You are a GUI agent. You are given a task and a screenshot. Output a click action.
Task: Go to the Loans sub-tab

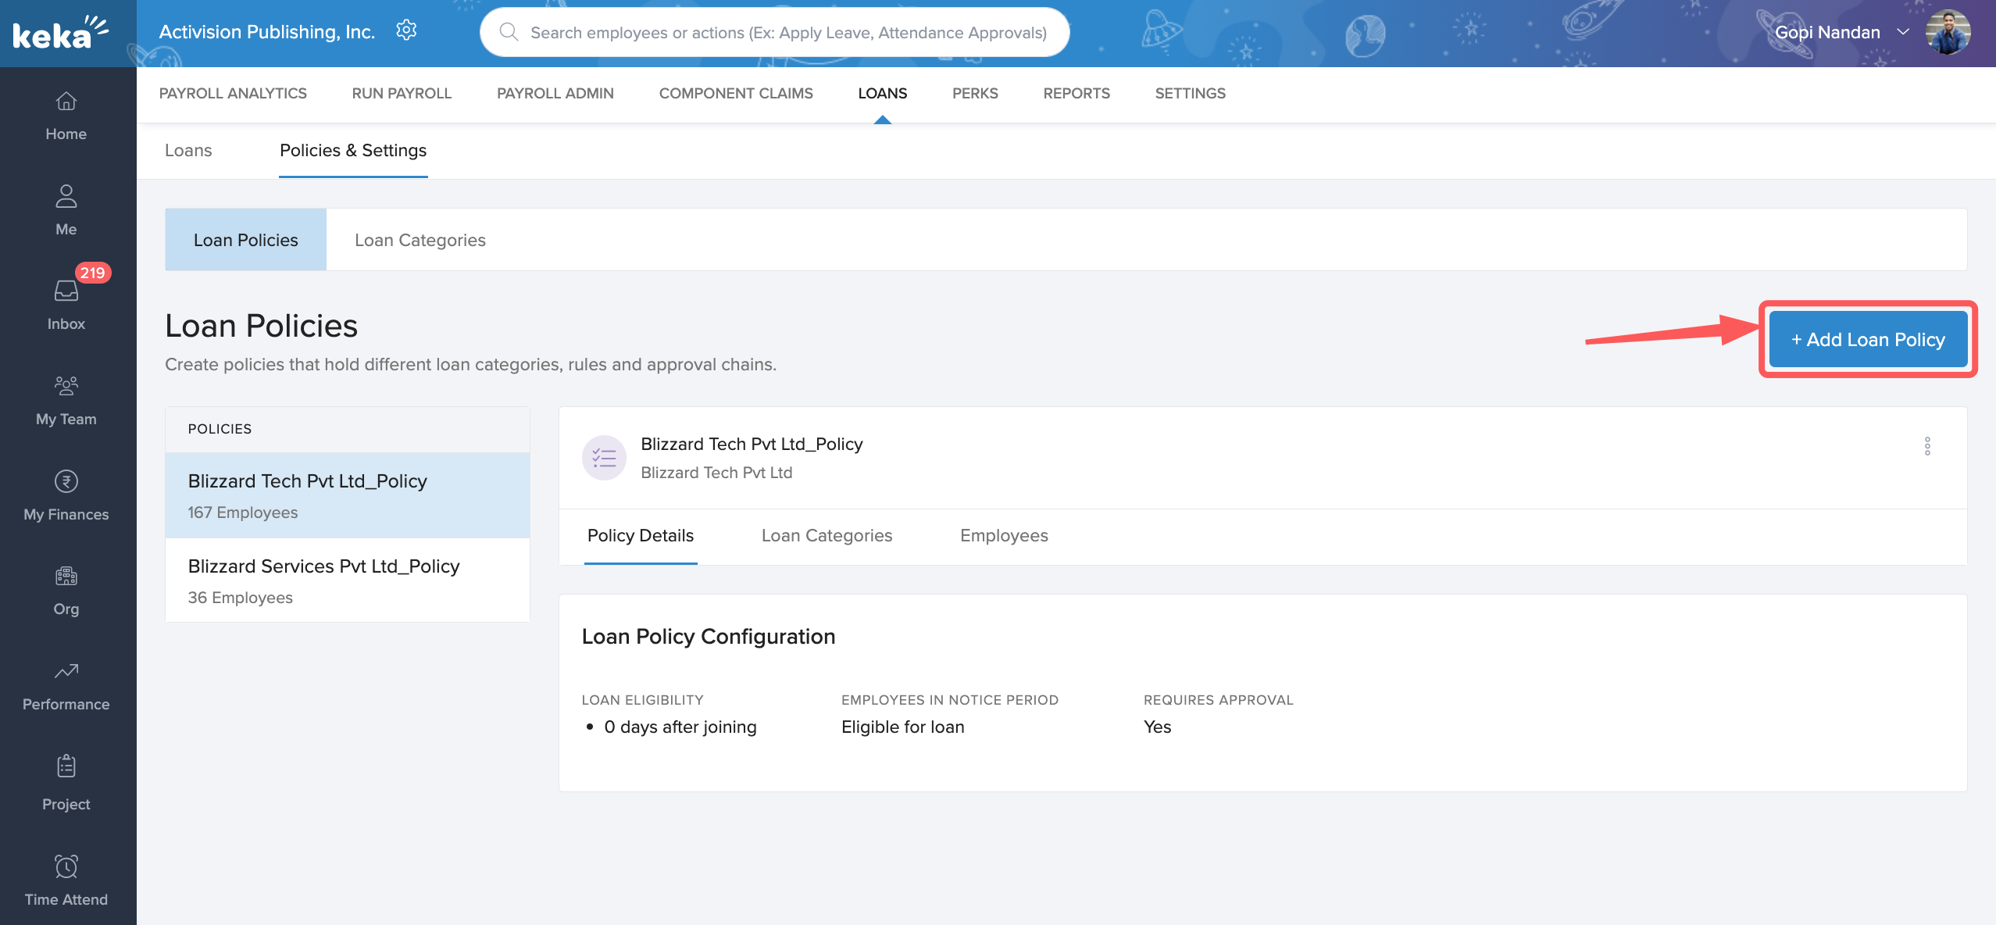188,150
